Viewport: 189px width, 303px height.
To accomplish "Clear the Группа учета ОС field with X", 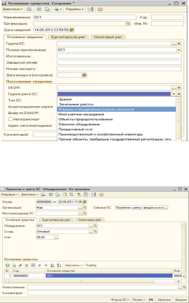I will (x=179, y=94).
